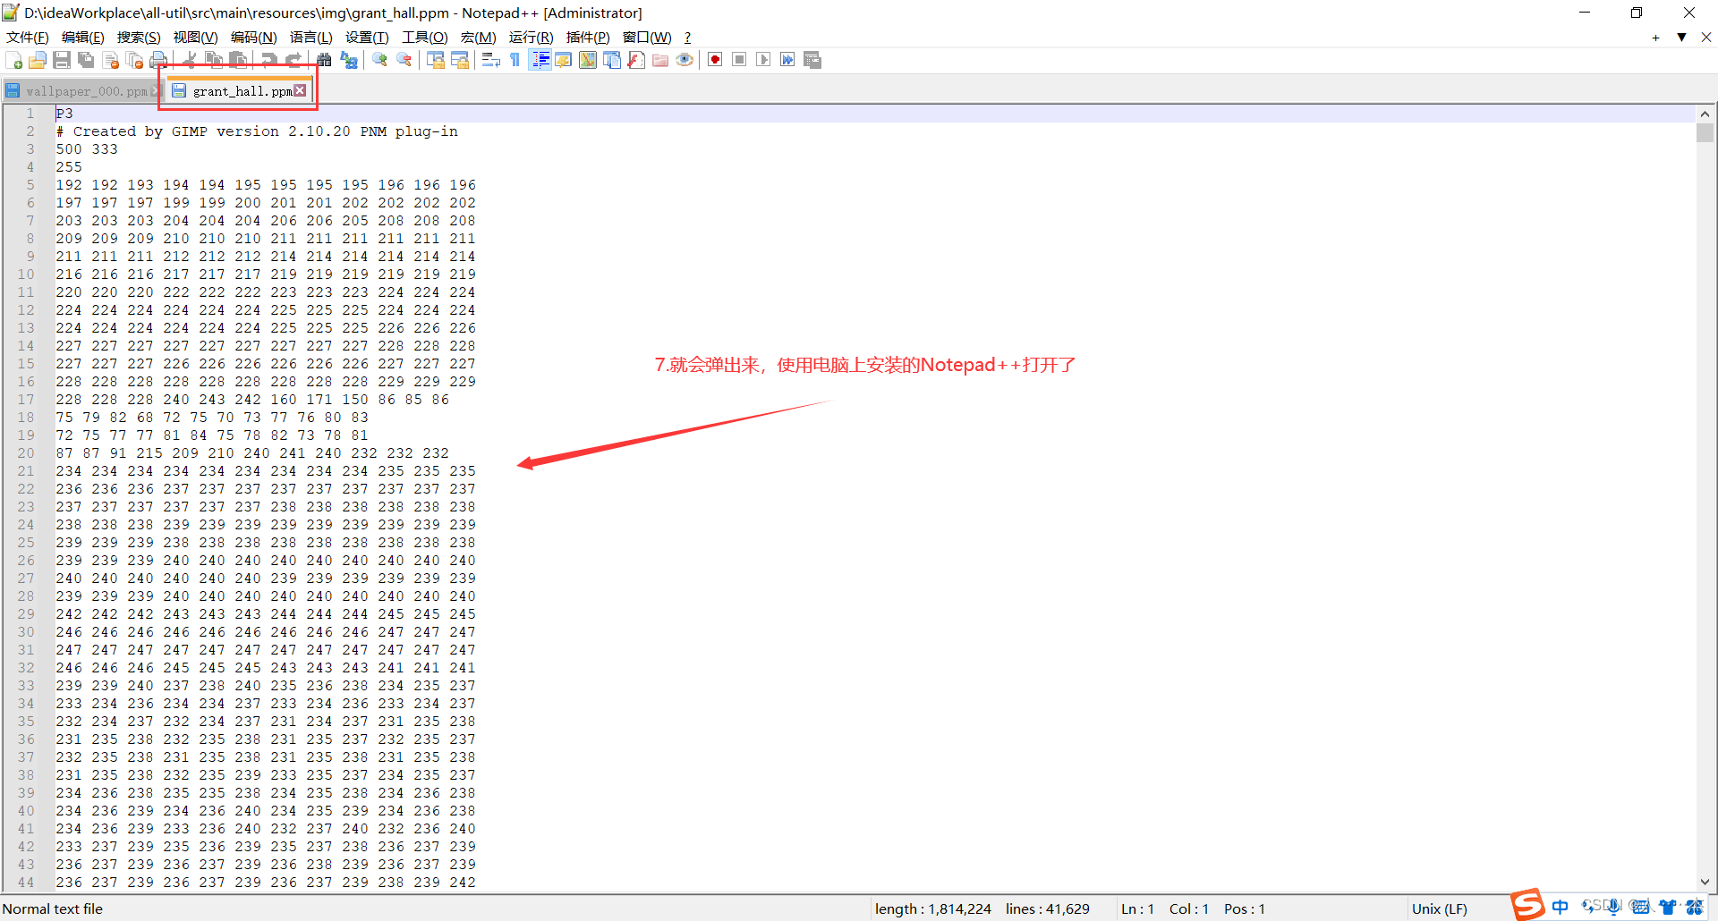Viewport: 1718px width, 921px height.
Task: Save the recorded macro icon
Action: click(x=812, y=60)
